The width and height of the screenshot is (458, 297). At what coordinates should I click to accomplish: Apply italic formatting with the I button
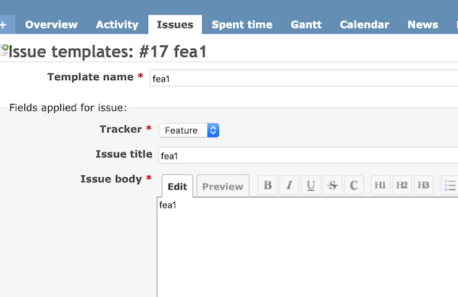289,186
